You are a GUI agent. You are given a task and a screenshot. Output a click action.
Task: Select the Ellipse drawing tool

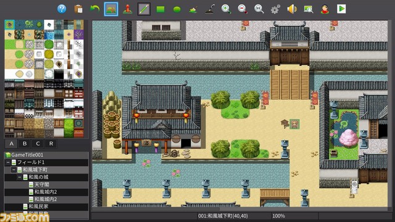click(x=177, y=10)
